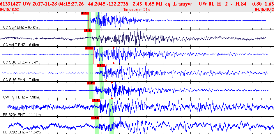Select the CC SEP EHZ station label
This screenshot has height=134, width=274.
(x=20, y=27)
